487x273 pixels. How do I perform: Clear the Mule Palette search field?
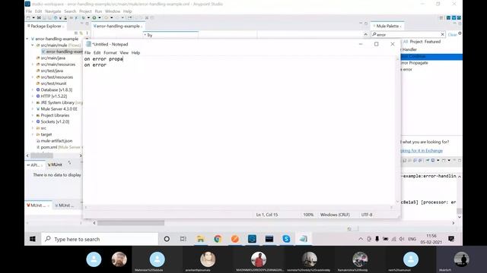coord(443,34)
